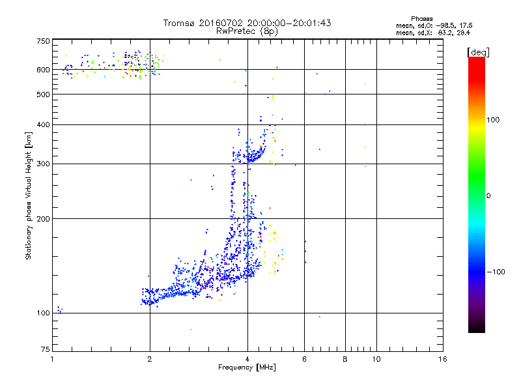
Task: Click the colorbar label "100"
Action: coord(493,120)
